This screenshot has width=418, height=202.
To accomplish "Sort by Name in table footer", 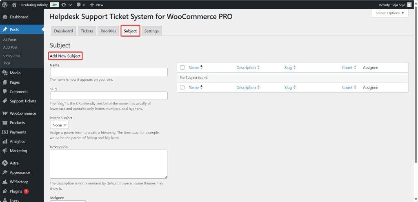I will tap(196, 87).
